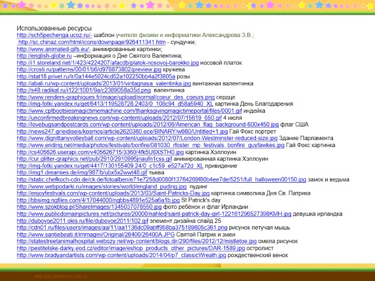Follow the dubovoe2011.okis.ru 102.gif link
Image resolution: width=375 pixels, height=281 pixels.
(82, 221)
